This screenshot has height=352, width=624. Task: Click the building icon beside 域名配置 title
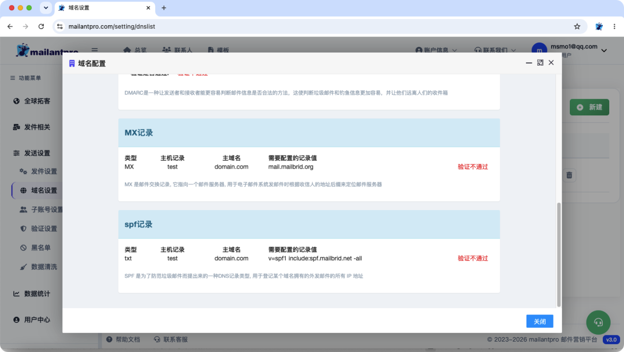point(72,64)
